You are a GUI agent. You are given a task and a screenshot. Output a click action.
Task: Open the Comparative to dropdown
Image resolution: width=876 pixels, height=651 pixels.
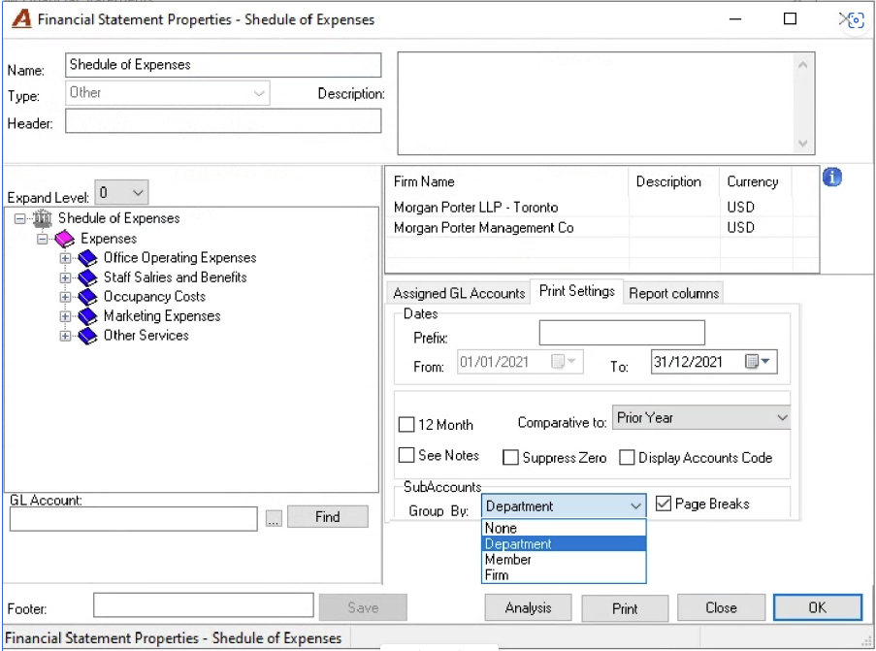click(701, 417)
